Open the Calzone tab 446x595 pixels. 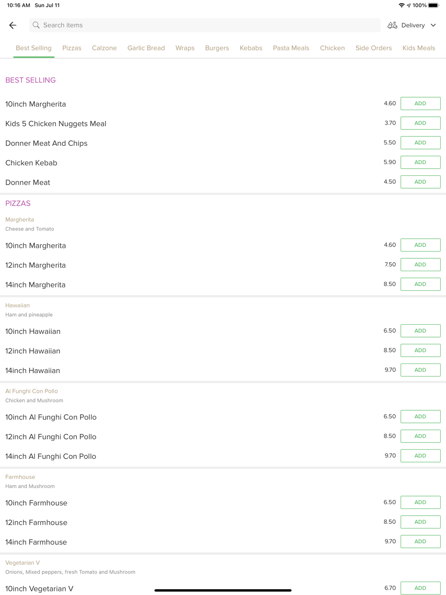tap(104, 48)
